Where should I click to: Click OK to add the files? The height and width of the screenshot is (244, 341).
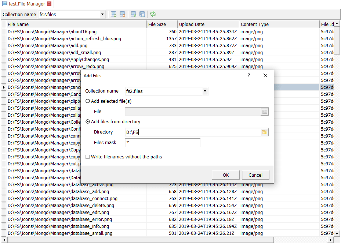pos(226,175)
